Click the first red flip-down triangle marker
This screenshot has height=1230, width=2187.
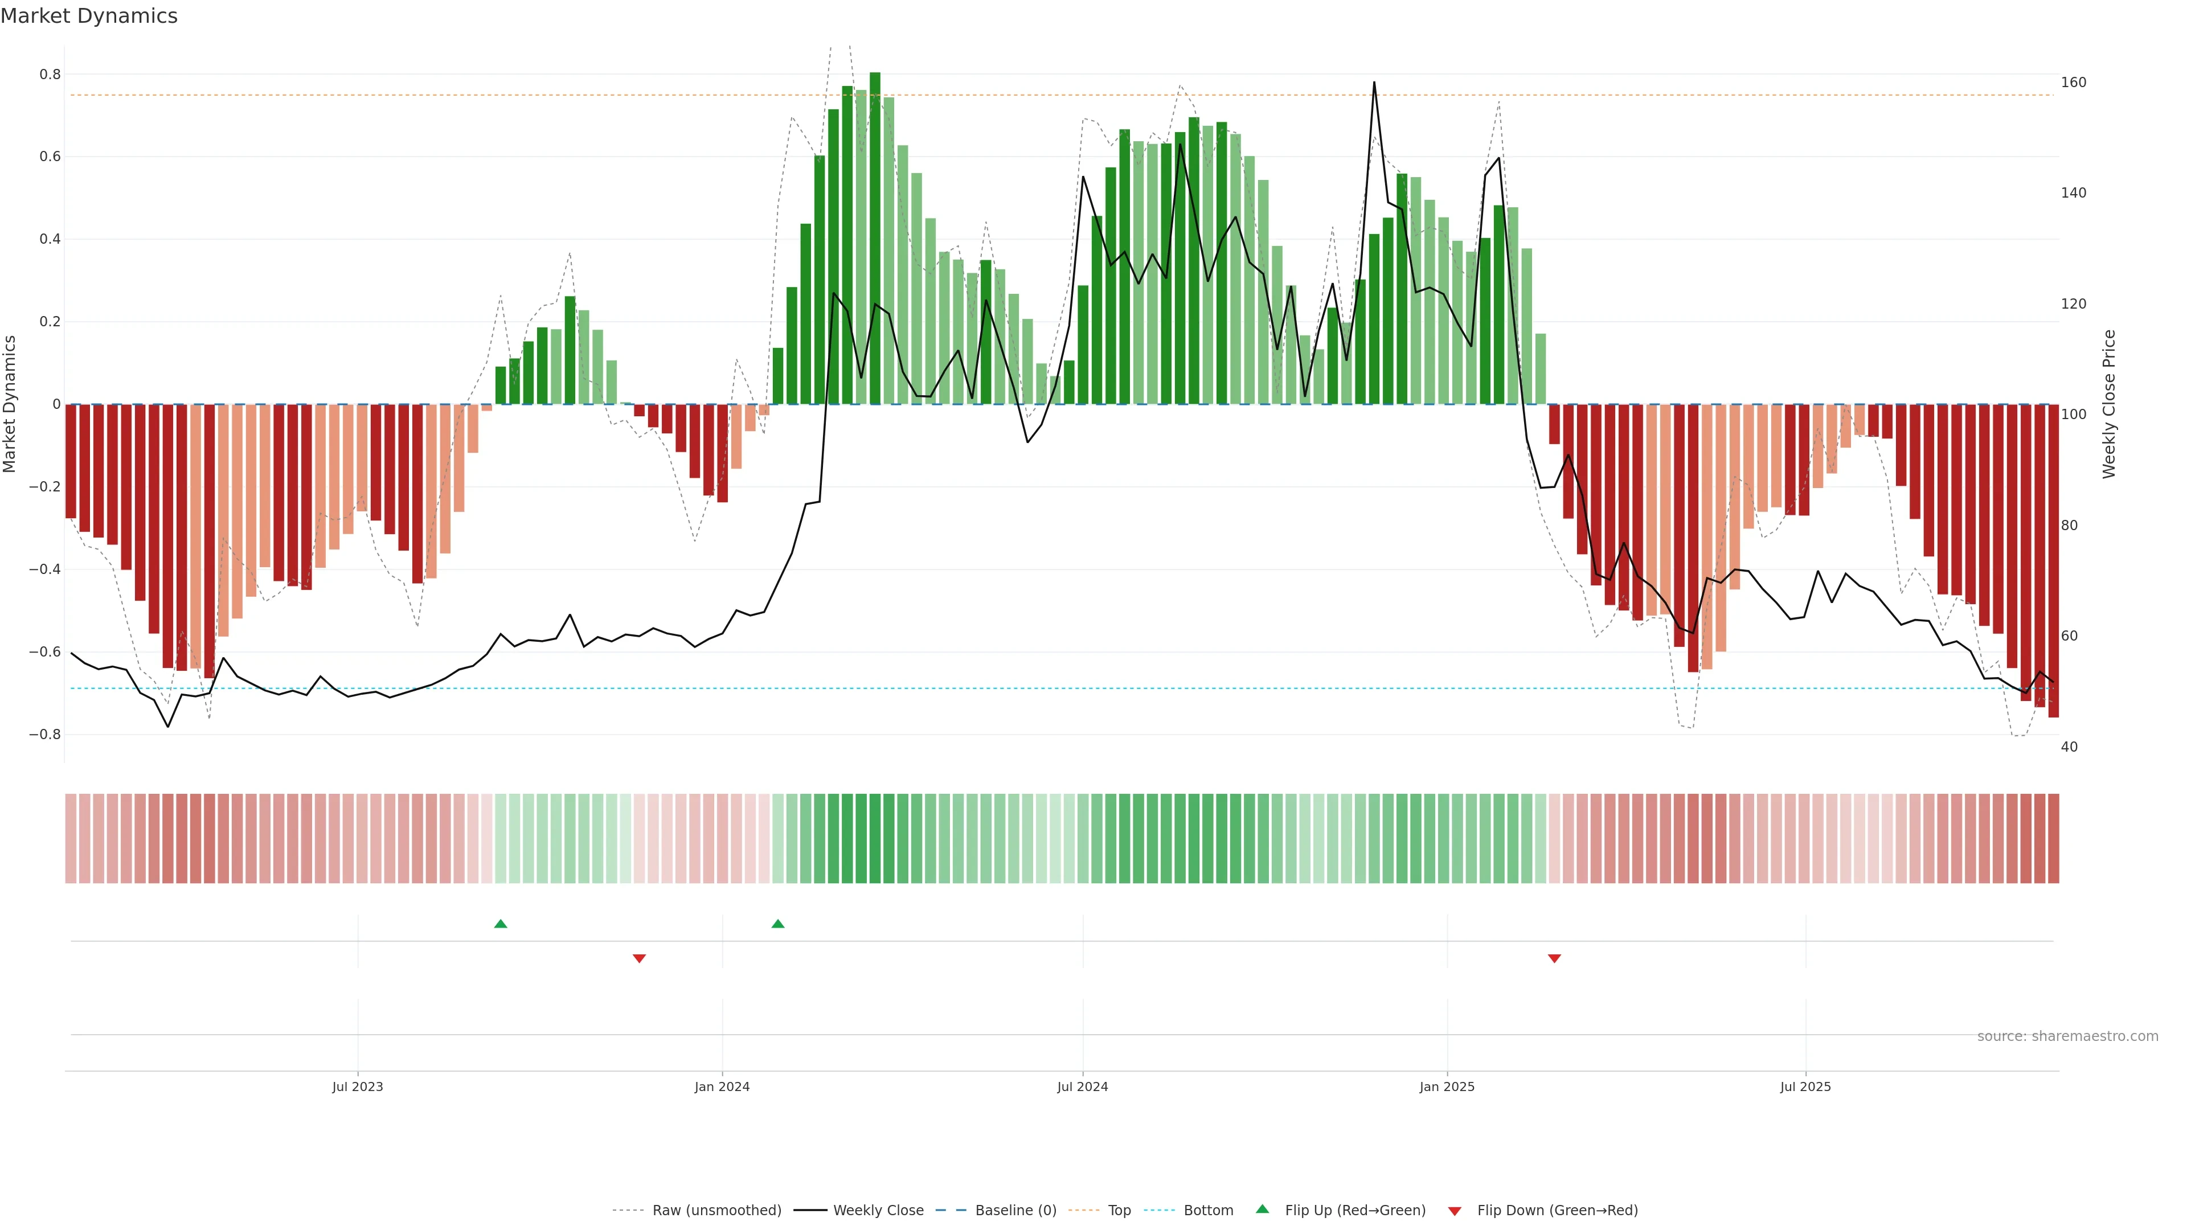coord(639,958)
